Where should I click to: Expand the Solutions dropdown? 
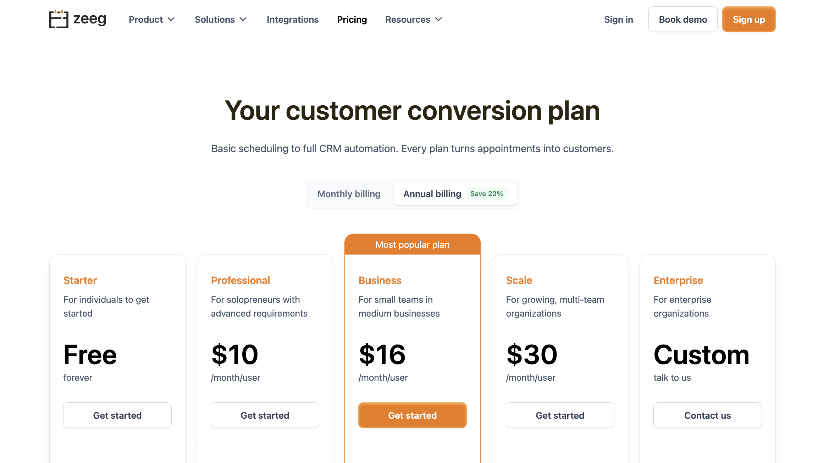coord(220,19)
